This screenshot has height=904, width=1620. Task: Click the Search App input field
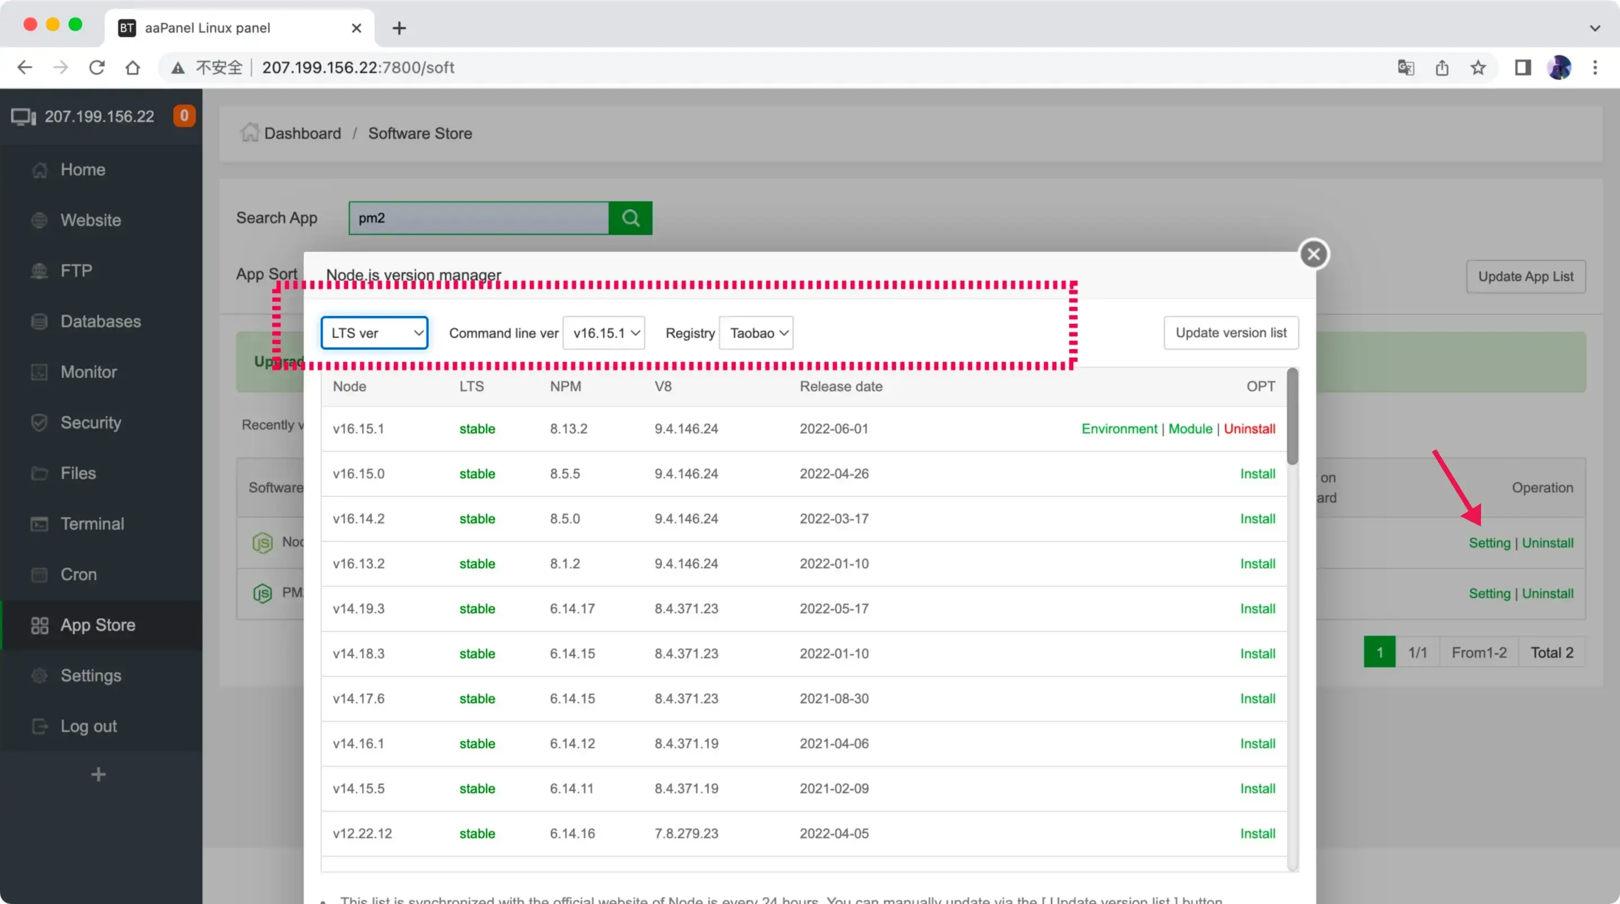pyautogui.click(x=479, y=218)
